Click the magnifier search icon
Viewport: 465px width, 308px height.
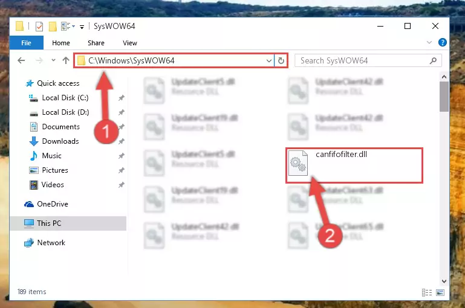point(433,61)
